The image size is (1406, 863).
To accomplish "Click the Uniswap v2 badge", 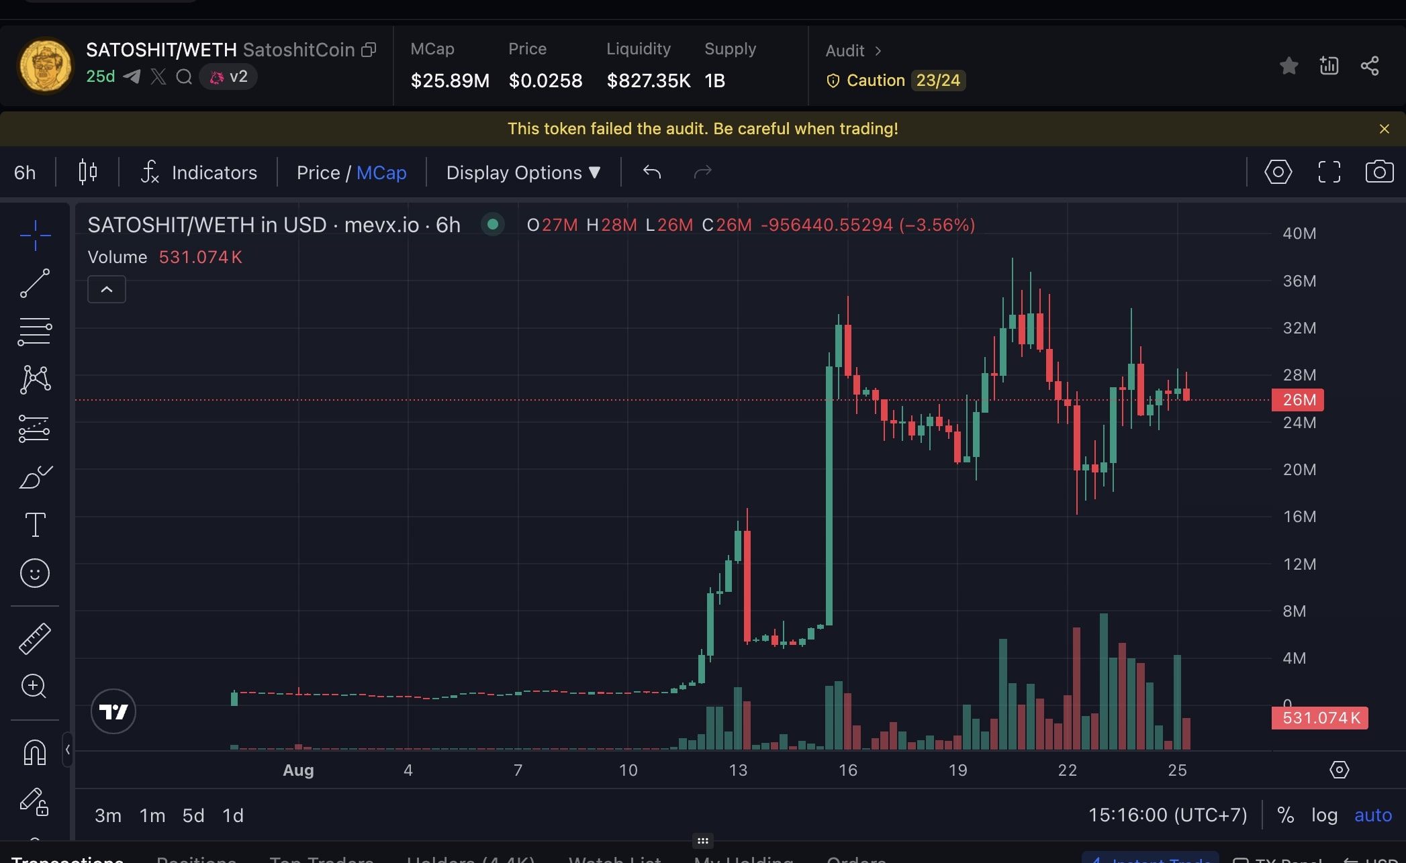I will click(228, 77).
